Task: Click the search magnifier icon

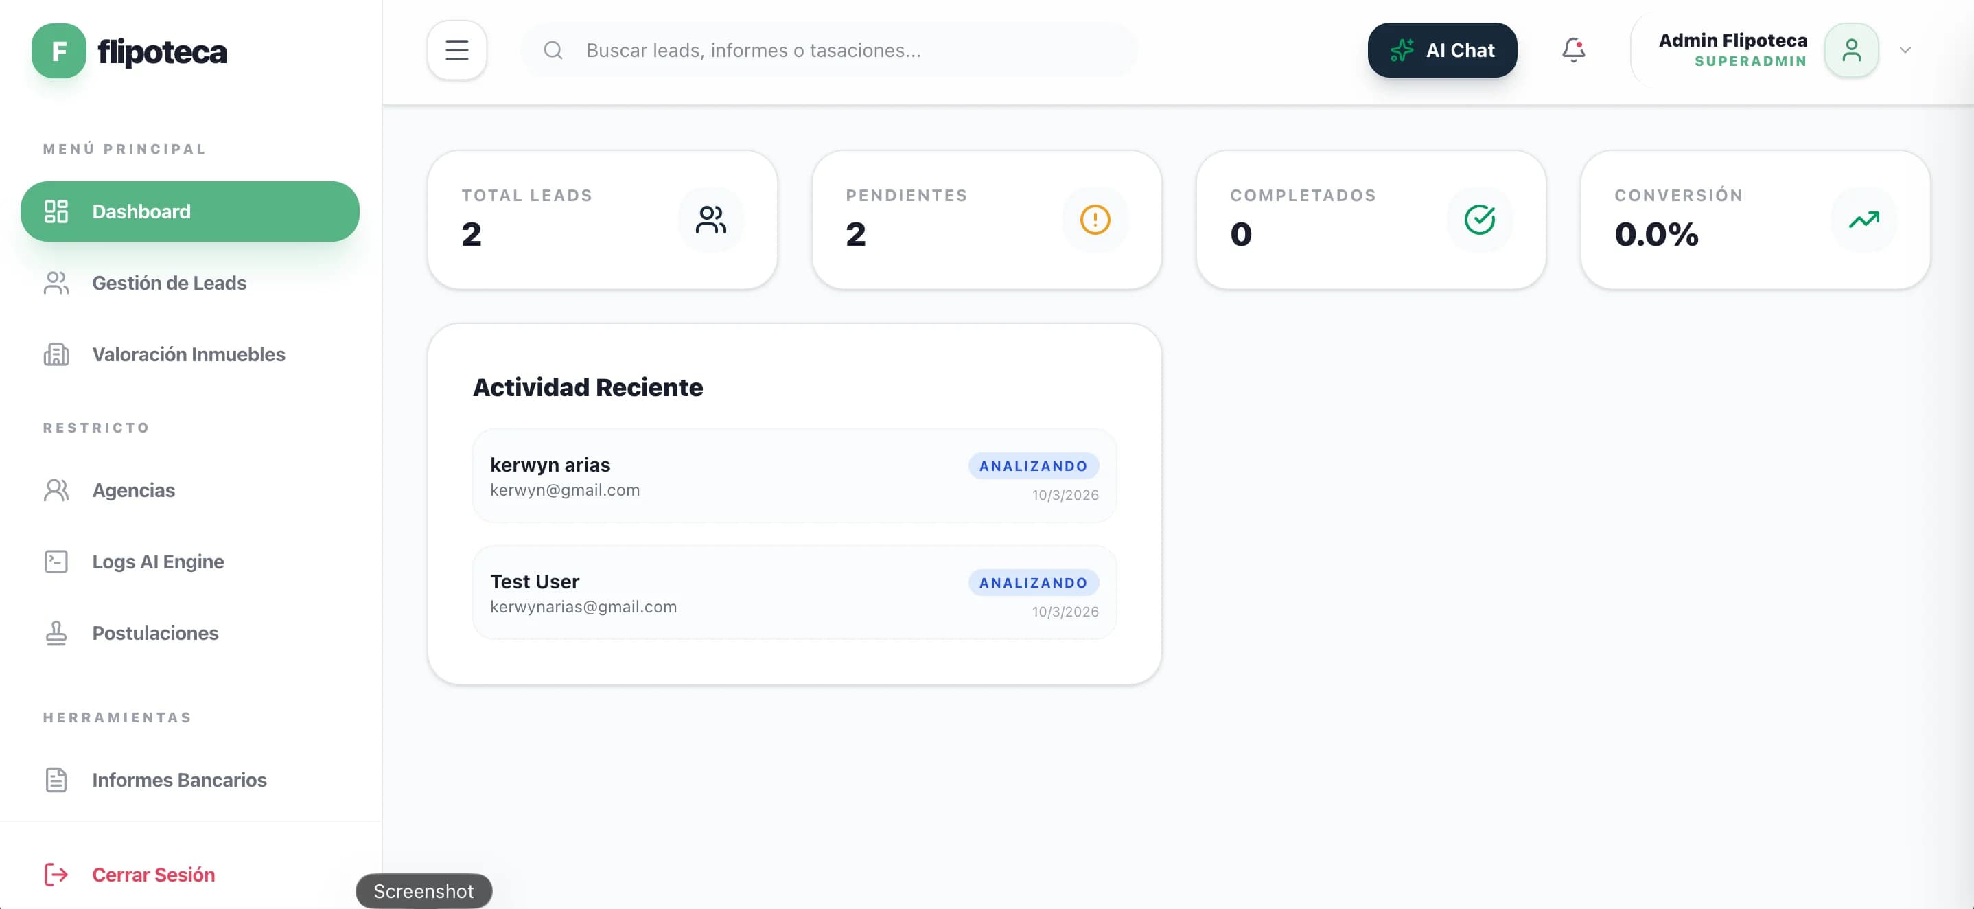Action: click(553, 51)
